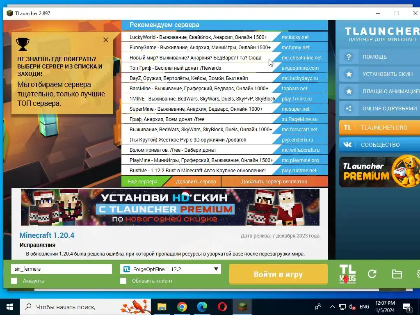This screenshot has height=315, width=420.
Task: Click the mc.cheatmine.net server address
Action: point(301,57)
